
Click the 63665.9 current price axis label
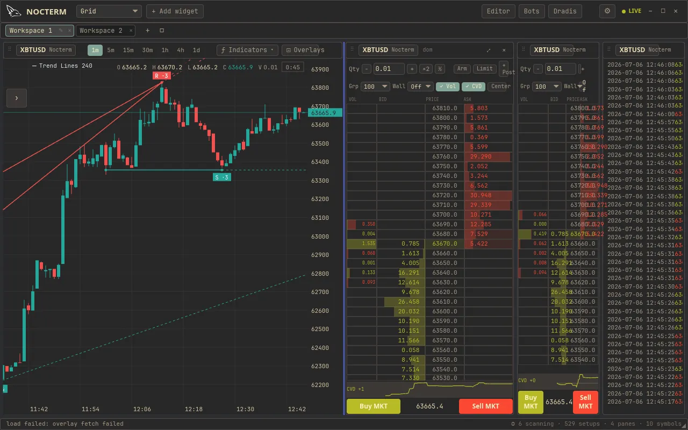coord(325,113)
